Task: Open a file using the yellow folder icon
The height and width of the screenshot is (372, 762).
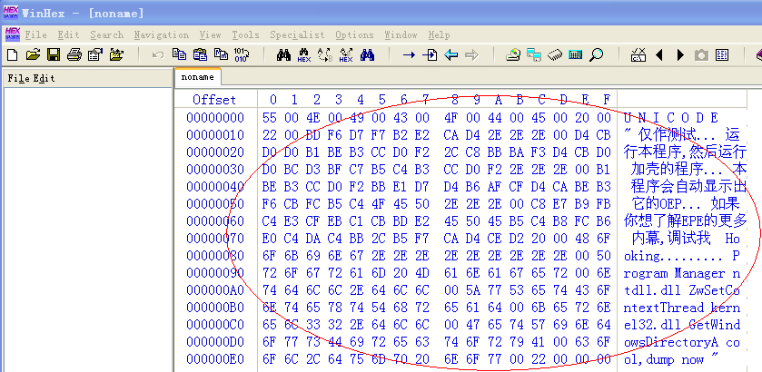Action: [x=33, y=54]
